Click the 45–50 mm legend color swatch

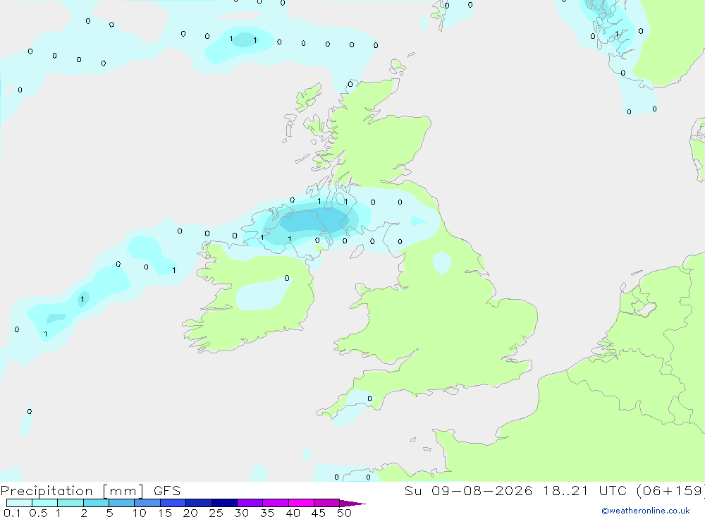click(x=327, y=503)
